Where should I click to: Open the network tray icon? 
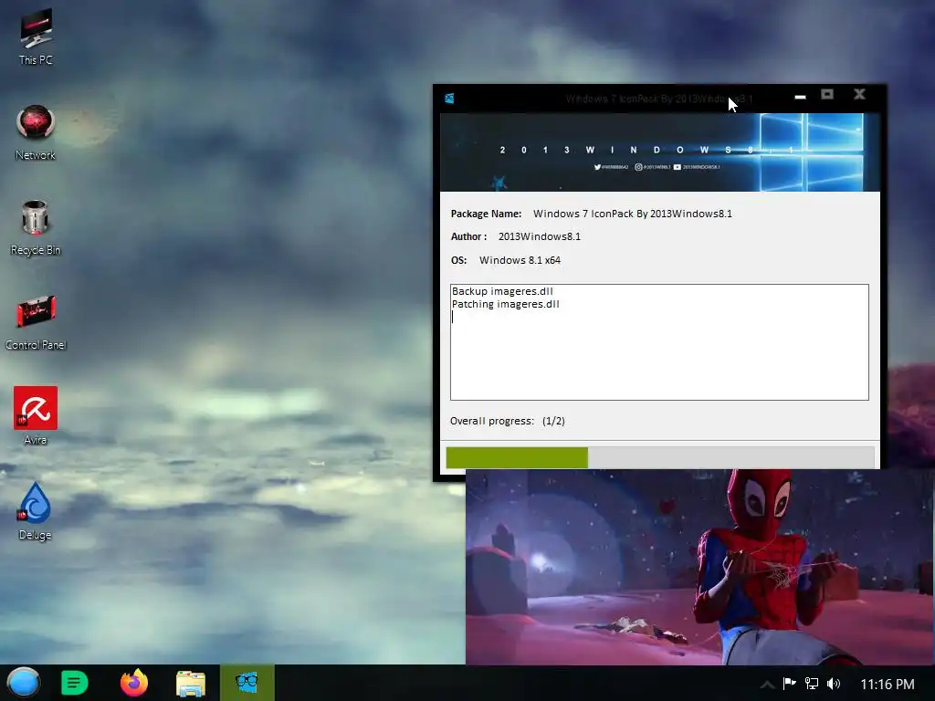[812, 683]
